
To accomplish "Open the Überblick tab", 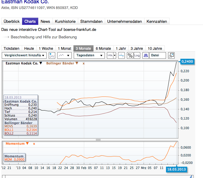I will pyautogui.click(x=12, y=21).
